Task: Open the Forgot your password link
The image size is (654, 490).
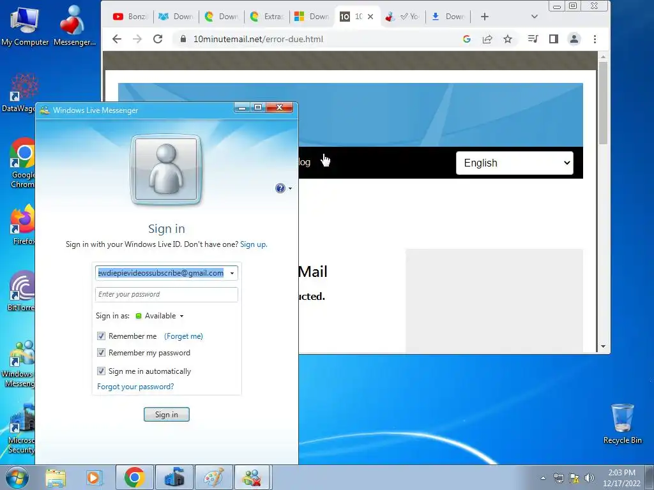Action: [x=135, y=387]
